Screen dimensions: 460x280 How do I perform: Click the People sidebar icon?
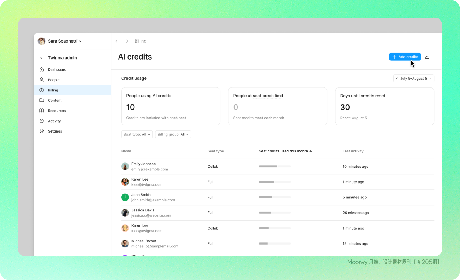(x=42, y=80)
